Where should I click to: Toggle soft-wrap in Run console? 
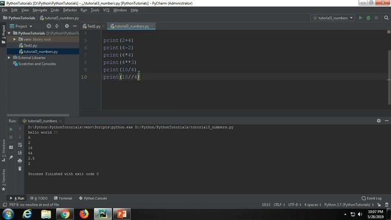click(x=20, y=145)
